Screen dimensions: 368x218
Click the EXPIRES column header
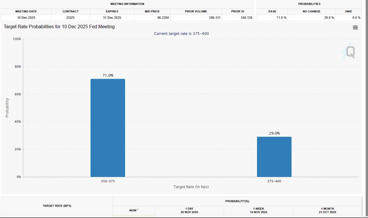click(112, 11)
